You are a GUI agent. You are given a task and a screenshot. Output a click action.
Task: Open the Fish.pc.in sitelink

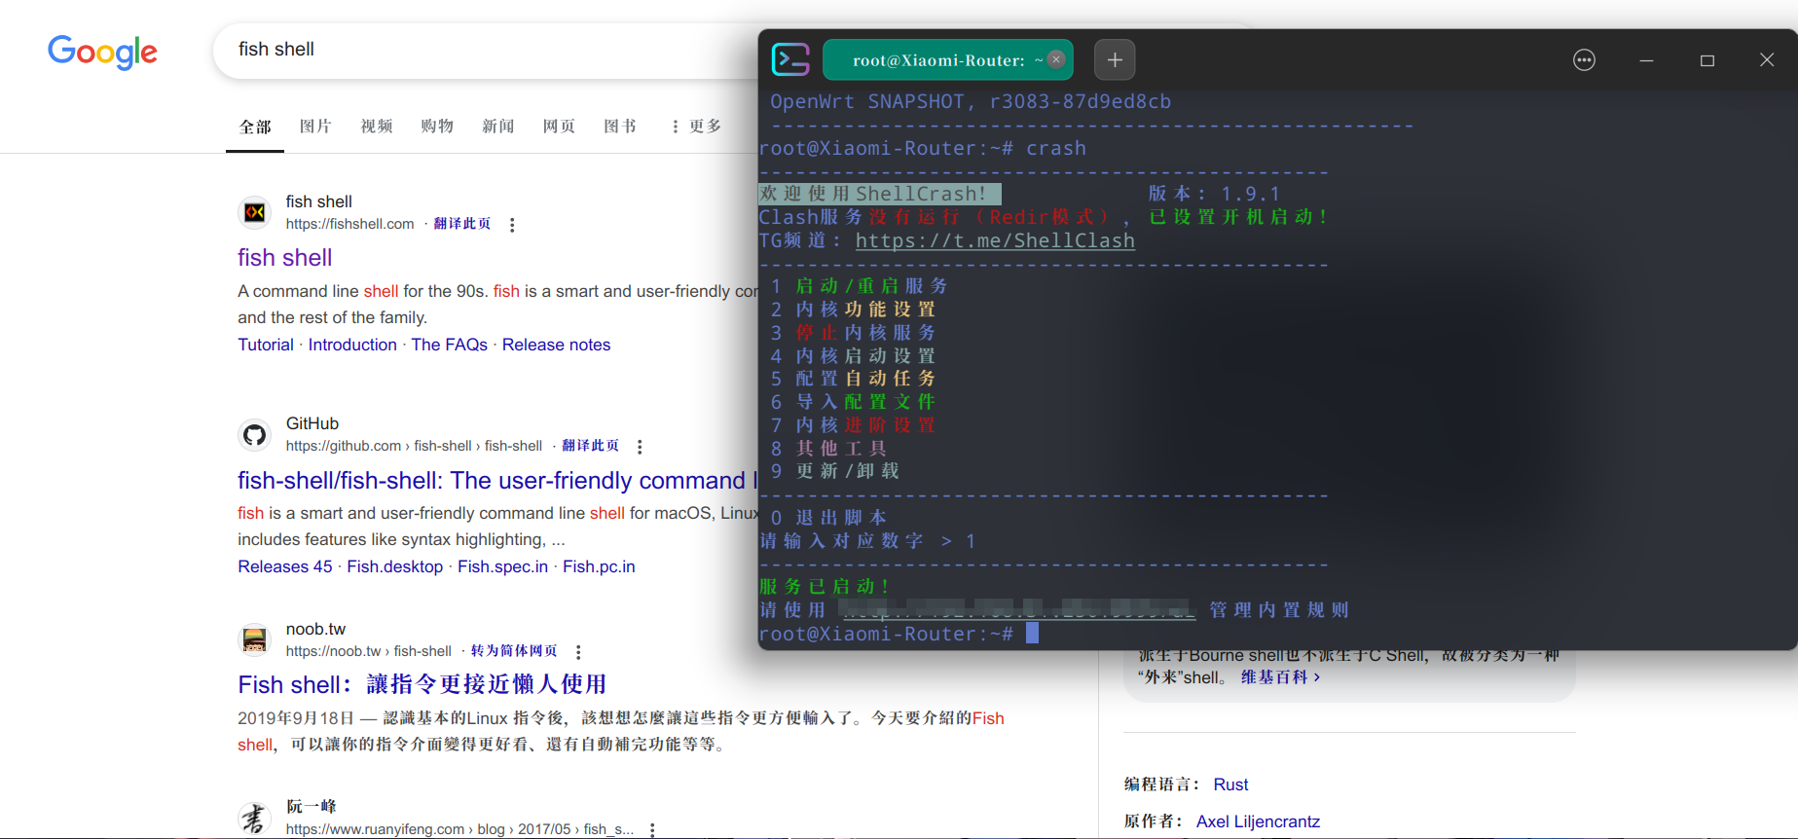pyautogui.click(x=599, y=566)
